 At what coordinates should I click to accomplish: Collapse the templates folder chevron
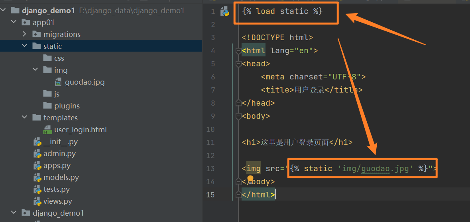click(25, 118)
